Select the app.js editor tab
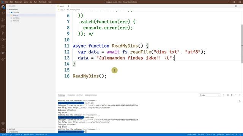The image size is (243, 136). coord(63,6)
